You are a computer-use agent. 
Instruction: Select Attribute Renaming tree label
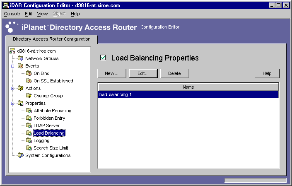pos(53,111)
